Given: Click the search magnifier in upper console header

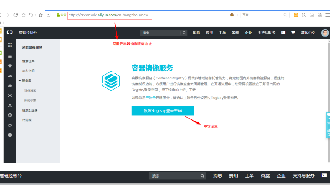Looking at the screenshot, I should 184,33.
